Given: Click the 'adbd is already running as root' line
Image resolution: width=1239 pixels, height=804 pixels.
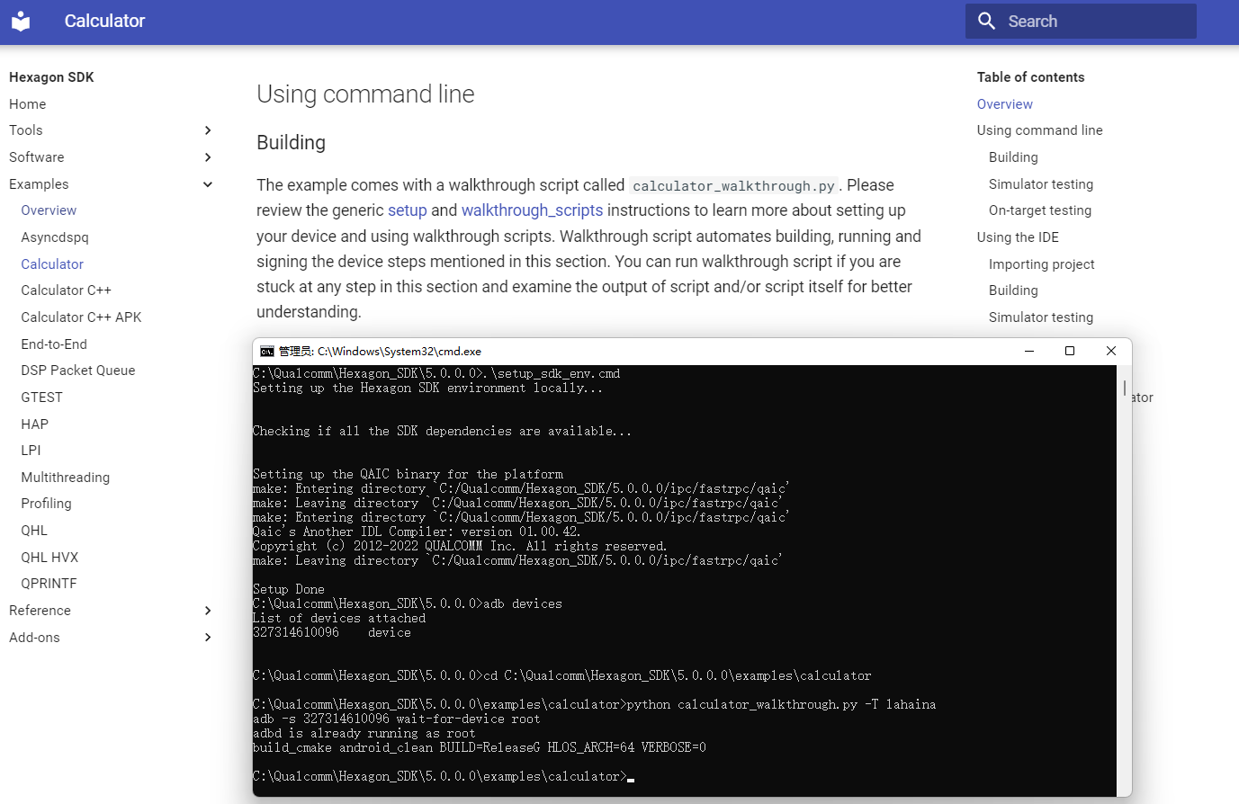Looking at the screenshot, I should pyautogui.click(x=364, y=734).
